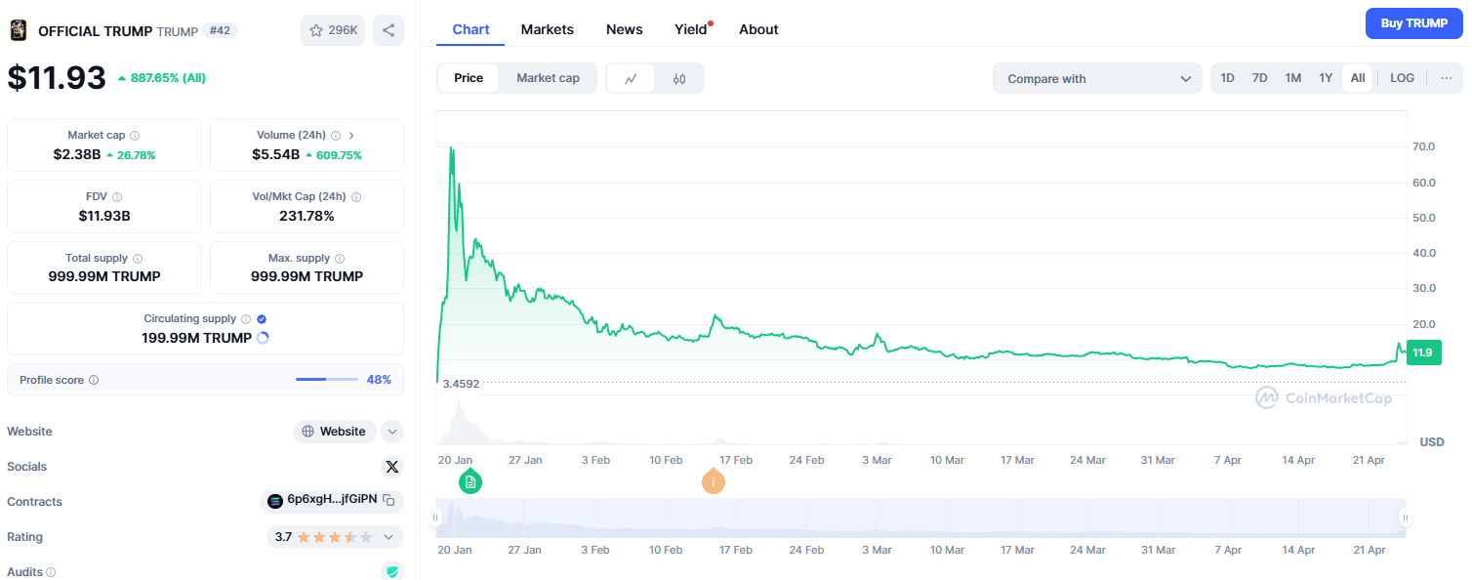Grab the right range slider handle

pos(1406,518)
